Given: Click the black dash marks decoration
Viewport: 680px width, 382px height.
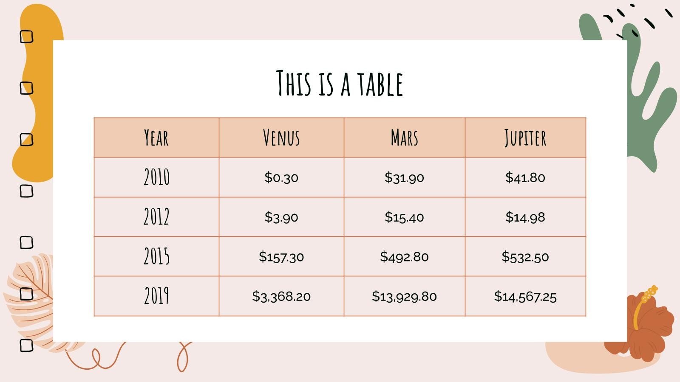Looking at the screenshot, I should tap(637, 19).
